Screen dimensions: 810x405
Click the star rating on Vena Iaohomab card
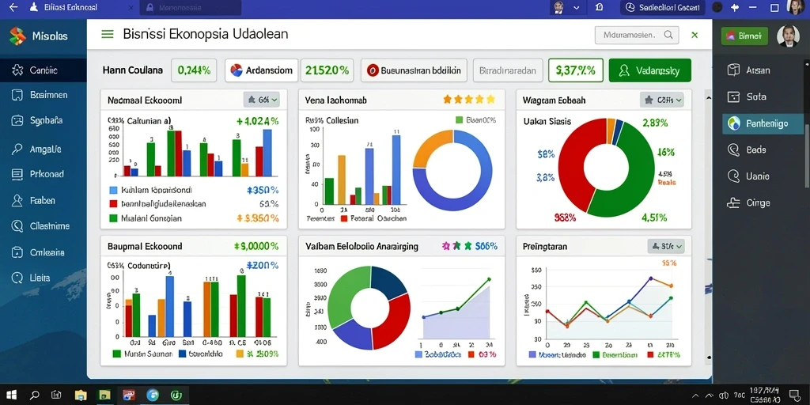469,99
